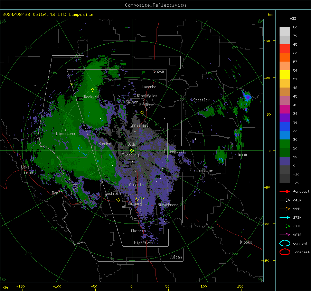Image resolution: width=311 pixels, height=291 pixels.
Task: Click the yellow diamond marker below RedDeer
Action: coord(142,112)
